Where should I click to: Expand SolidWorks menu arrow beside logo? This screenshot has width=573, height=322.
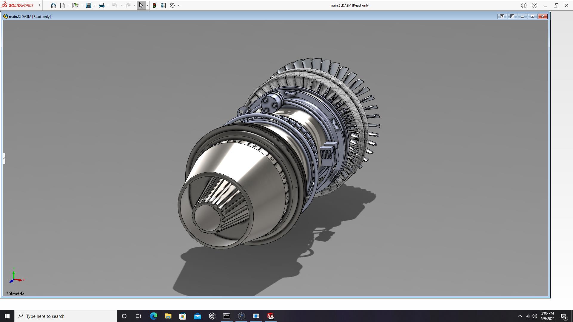tap(40, 5)
